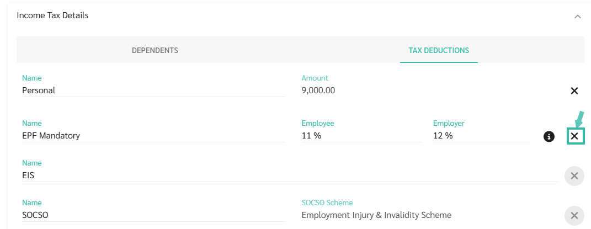591x229 pixels.
Task: Select the EPF Mandatory name field
Action: 153,136
